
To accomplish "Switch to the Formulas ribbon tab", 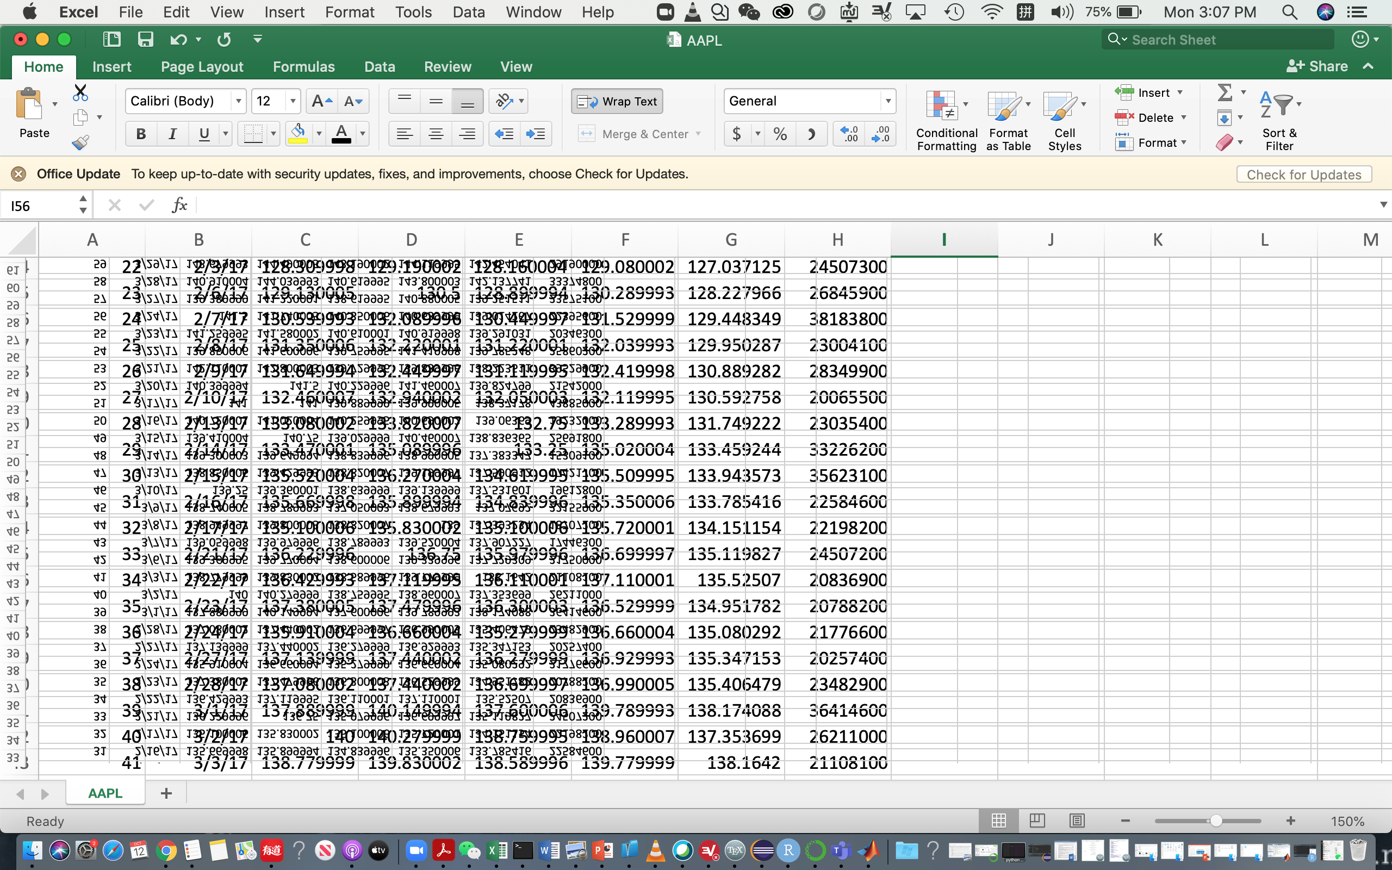I will tap(303, 67).
